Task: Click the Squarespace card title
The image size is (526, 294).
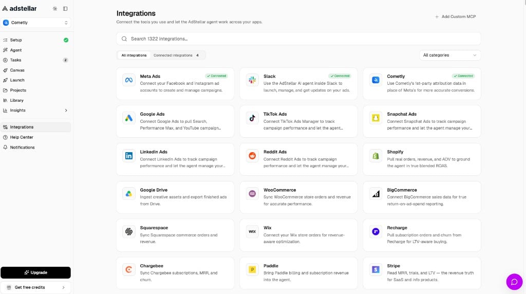Action: point(154,228)
